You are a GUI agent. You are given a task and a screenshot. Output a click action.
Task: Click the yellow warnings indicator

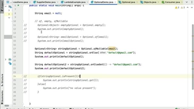pyautogui.click(x=177, y=8)
